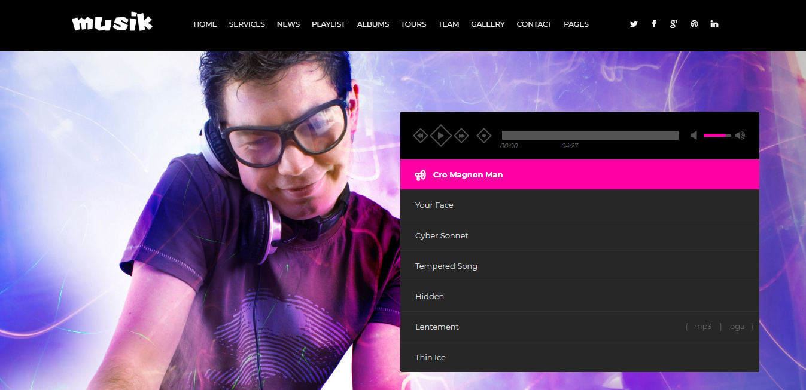Click the musik logo

[x=112, y=23]
